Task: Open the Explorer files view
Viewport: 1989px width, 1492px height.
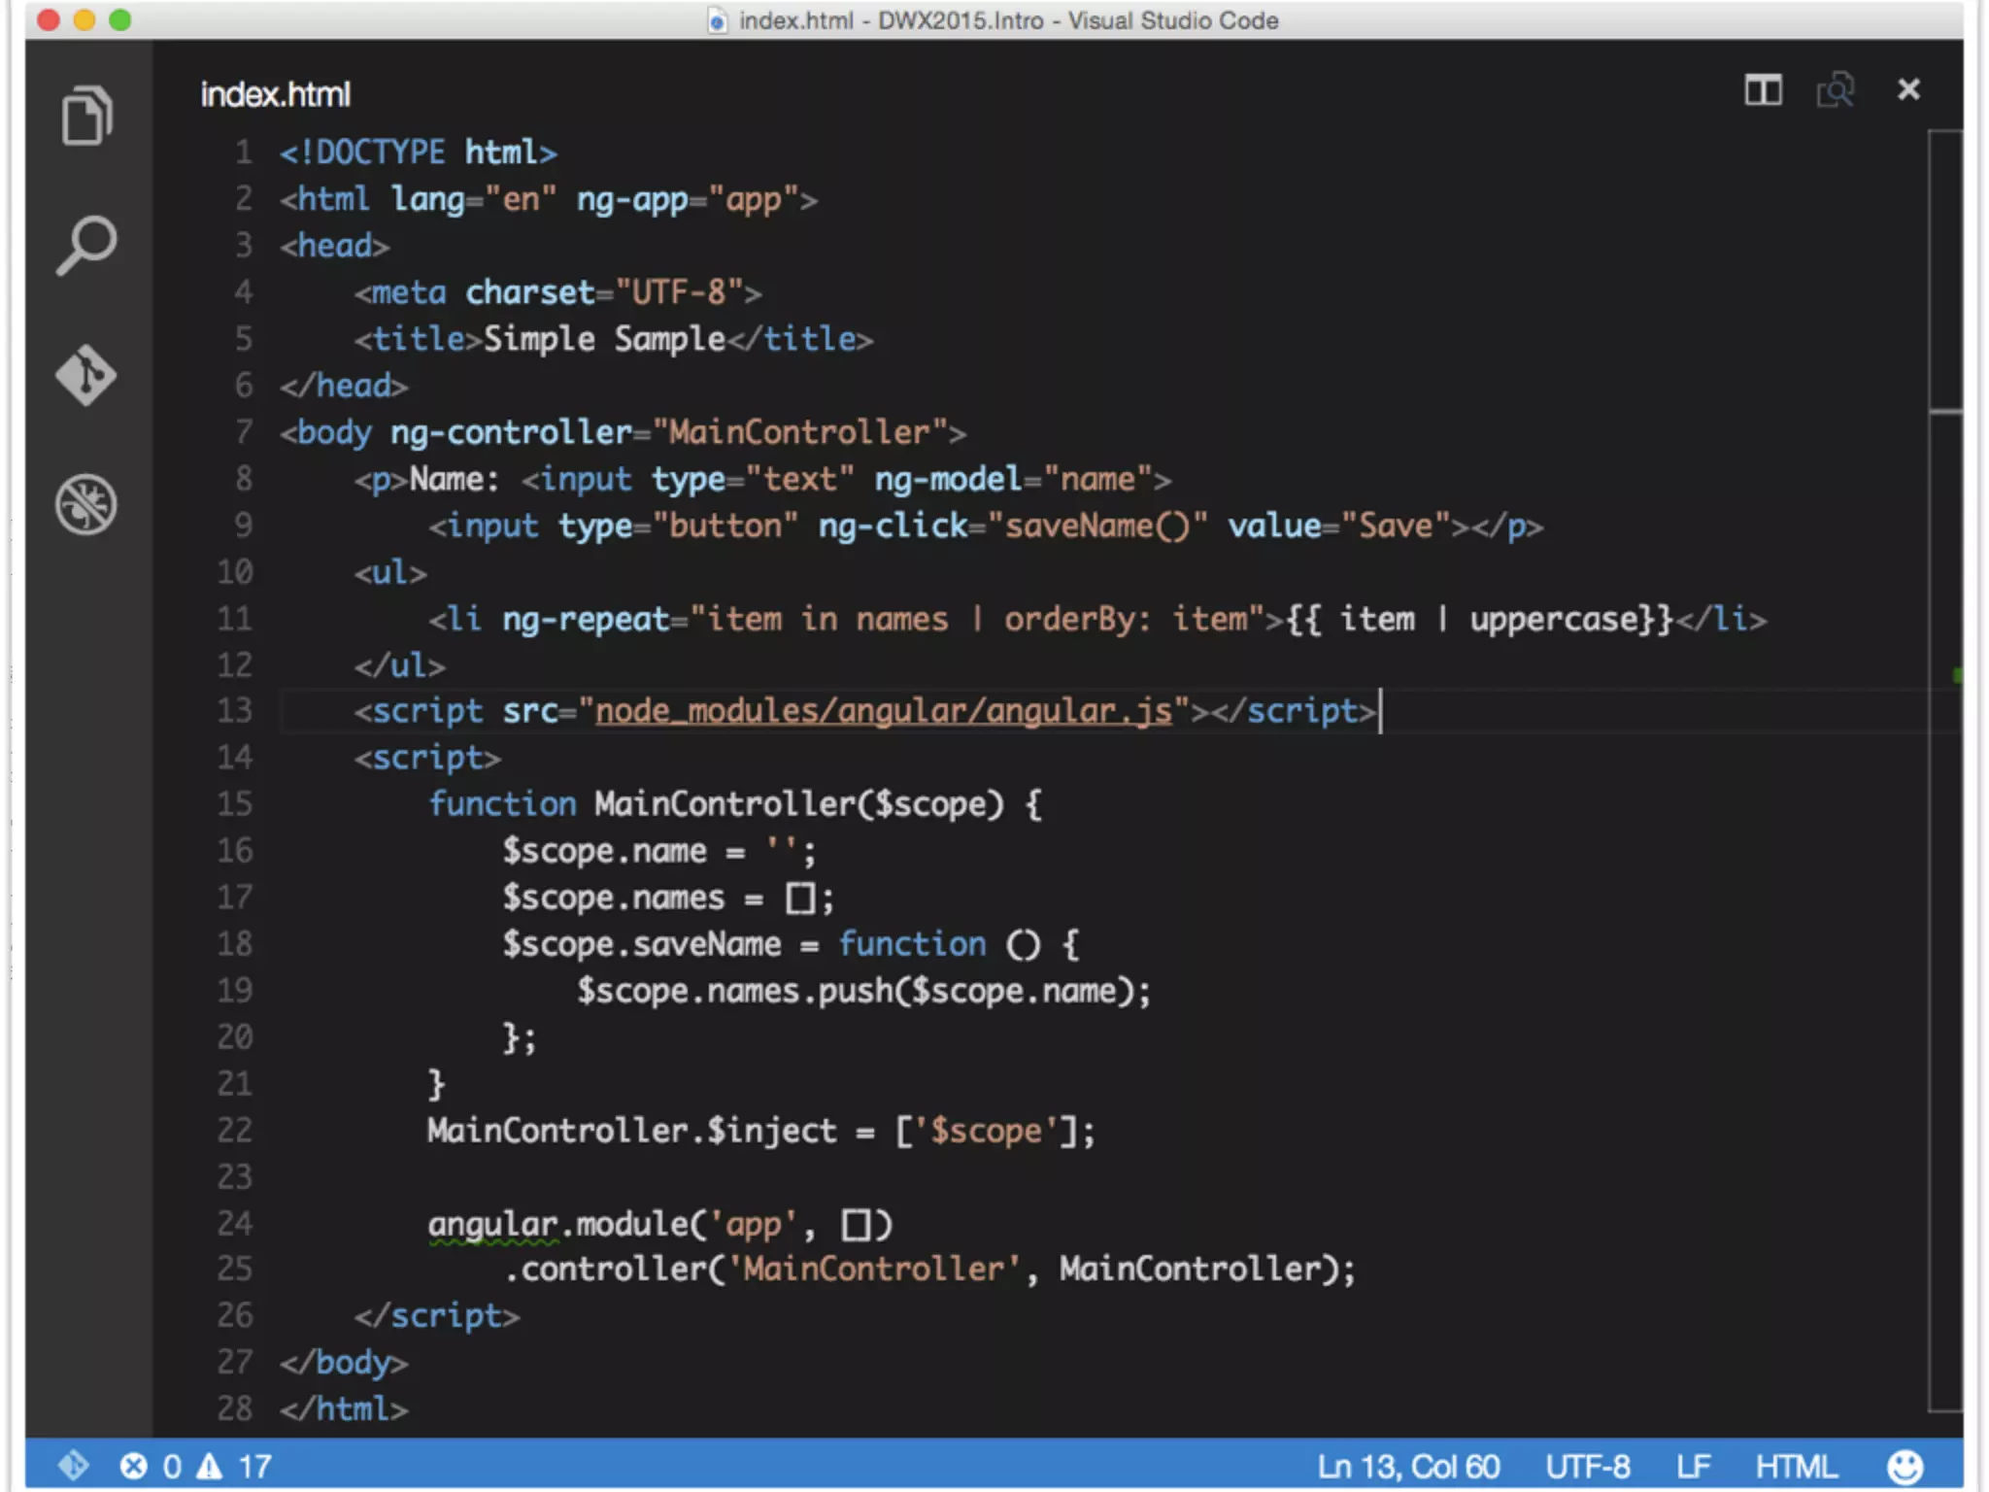Action: (86, 116)
